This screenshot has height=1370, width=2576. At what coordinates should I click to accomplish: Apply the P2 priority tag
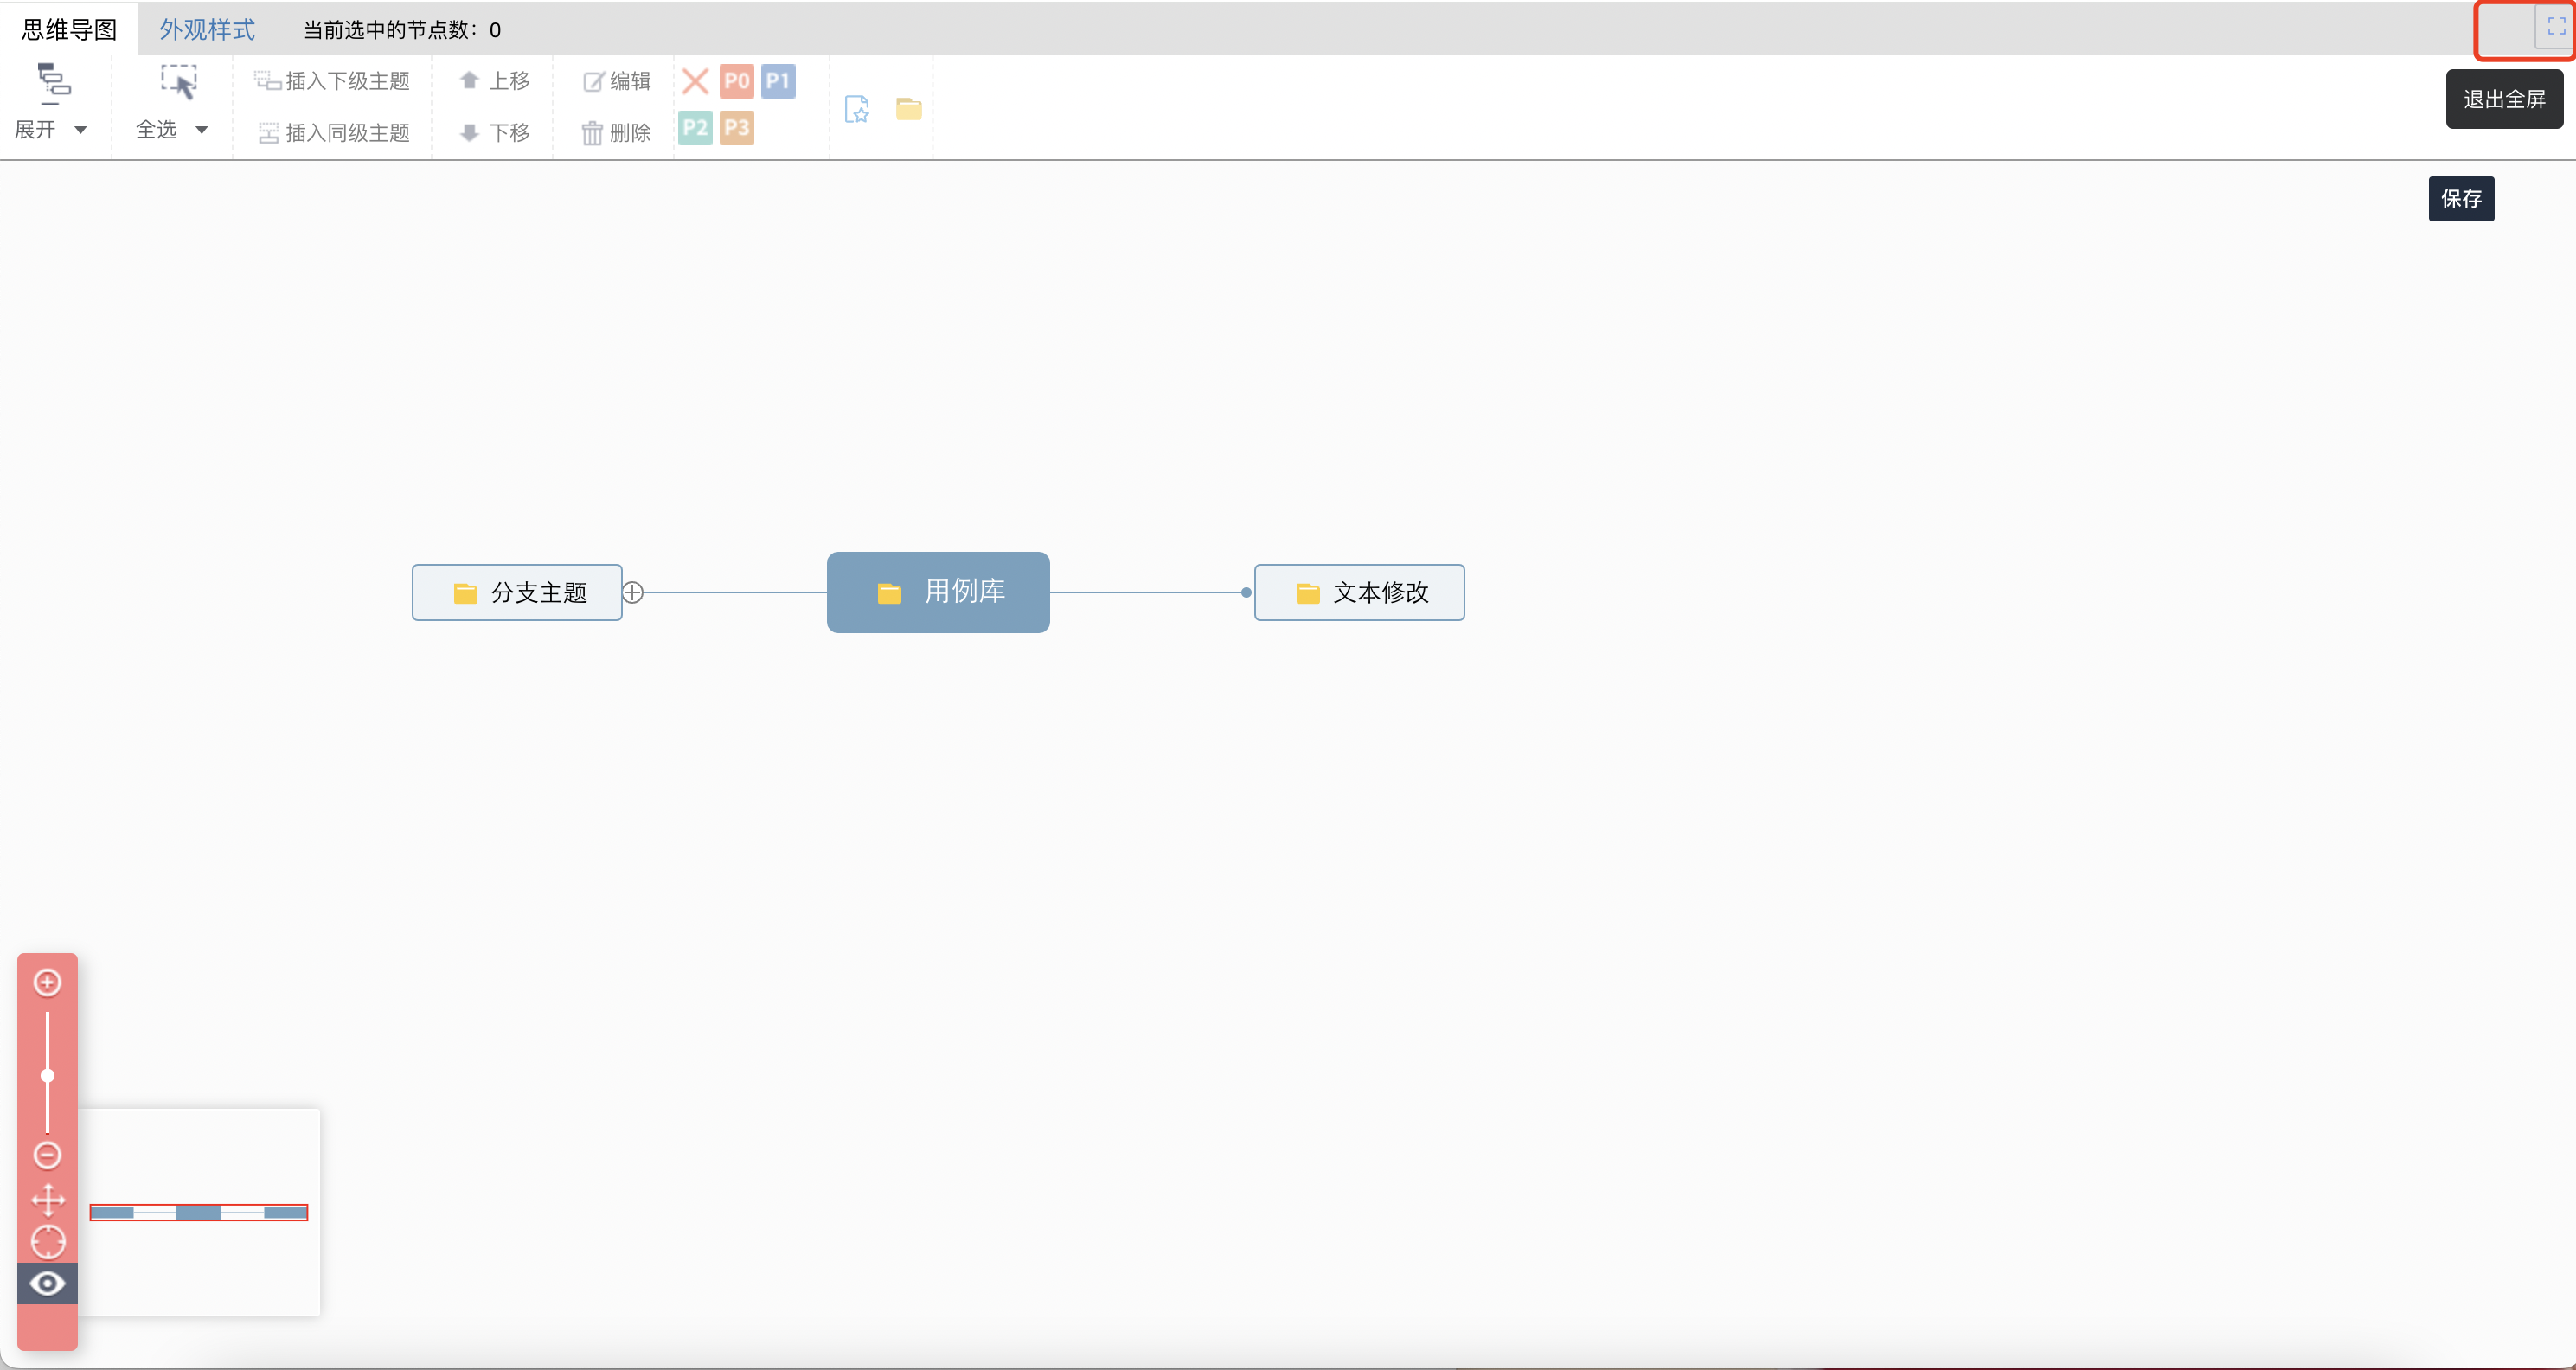pyautogui.click(x=695, y=128)
